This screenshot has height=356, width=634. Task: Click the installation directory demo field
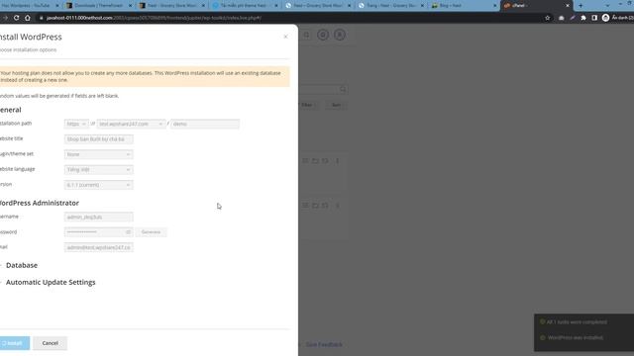tap(205, 124)
